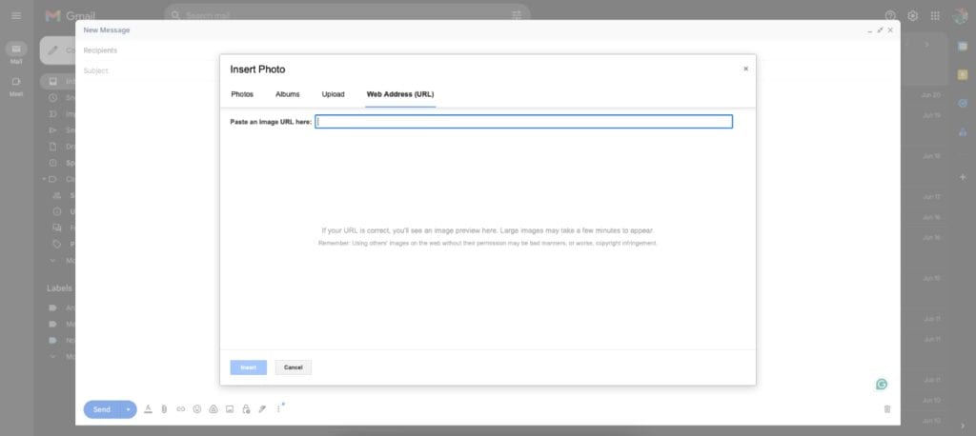Cancel the Insert Photo dialog
Screen dimensions: 976x436
[294, 367]
